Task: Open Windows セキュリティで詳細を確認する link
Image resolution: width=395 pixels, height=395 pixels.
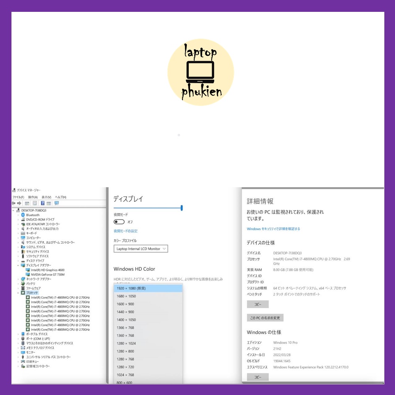Action: pyautogui.click(x=273, y=229)
